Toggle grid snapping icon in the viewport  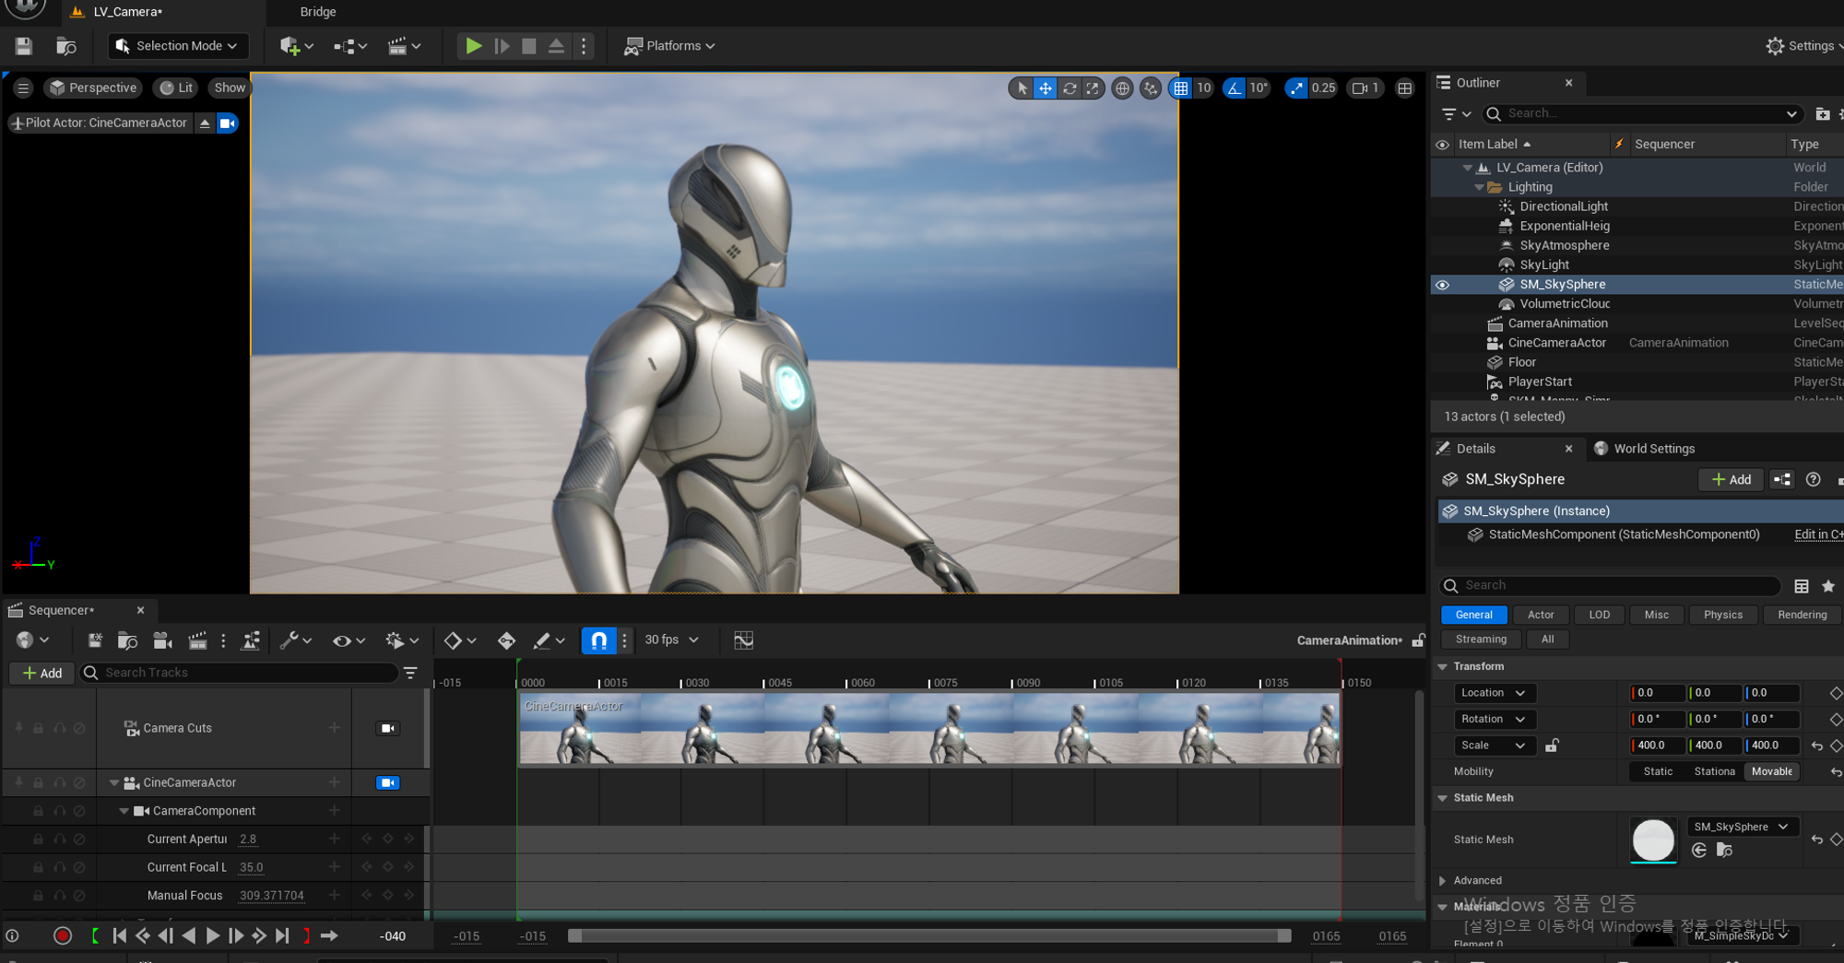(1180, 88)
